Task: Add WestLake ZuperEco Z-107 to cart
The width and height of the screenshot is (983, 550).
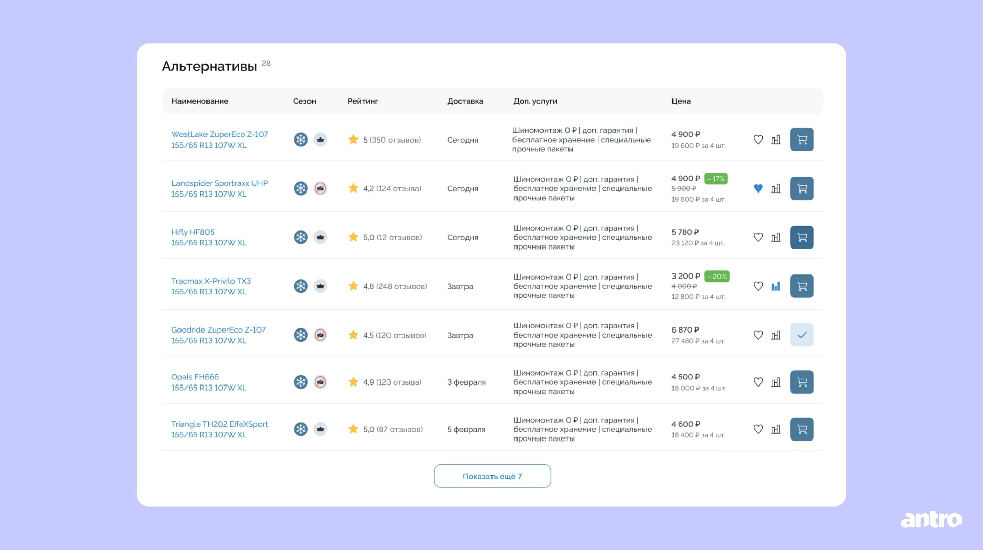Action: pos(801,140)
